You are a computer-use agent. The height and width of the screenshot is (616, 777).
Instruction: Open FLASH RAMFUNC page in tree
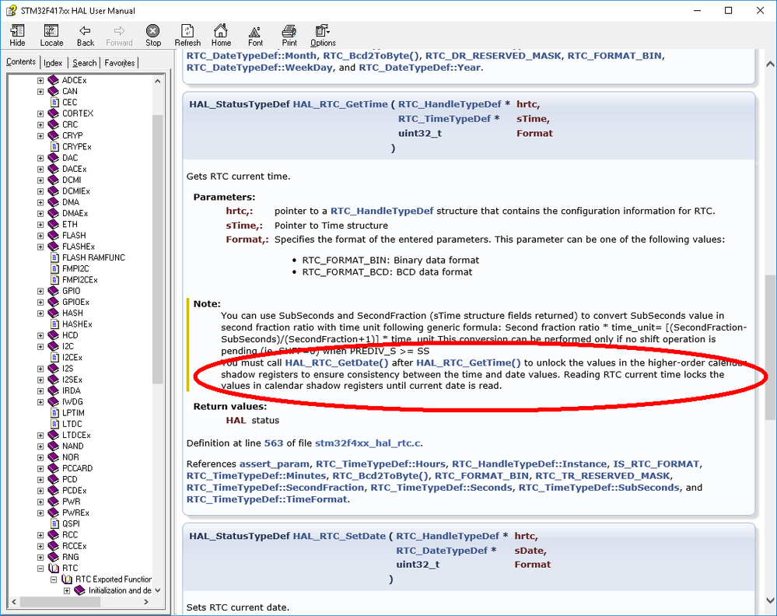pos(93,257)
